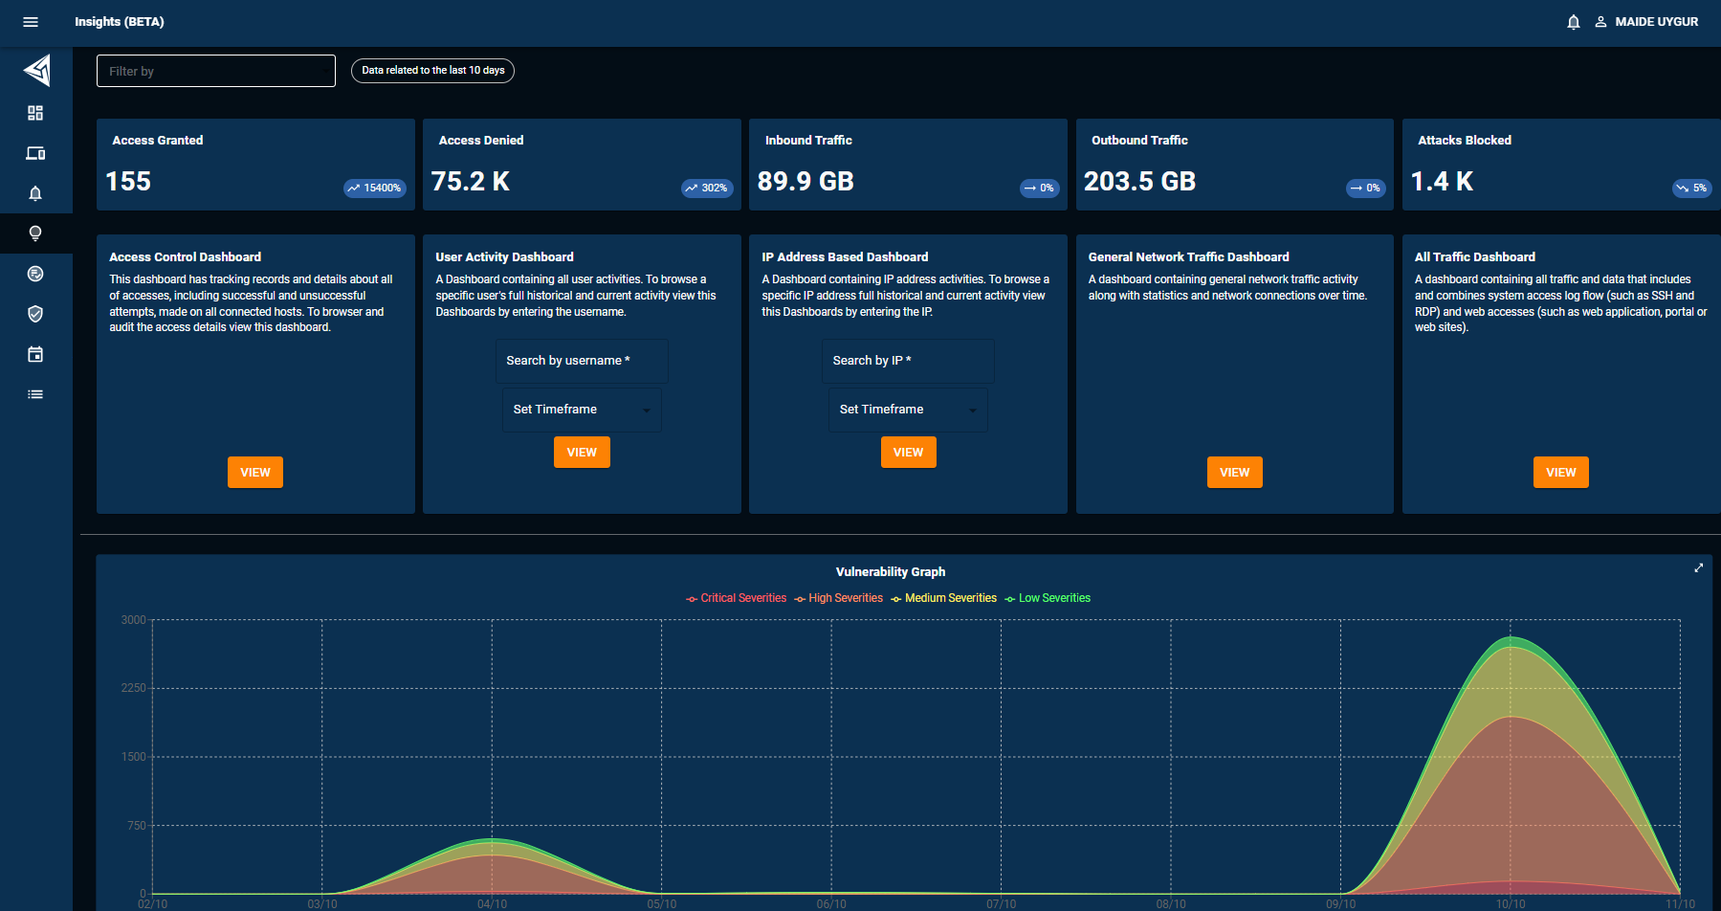This screenshot has height=911, width=1721.
Task: Open the notifications bell in top bar
Action: click(1574, 22)
